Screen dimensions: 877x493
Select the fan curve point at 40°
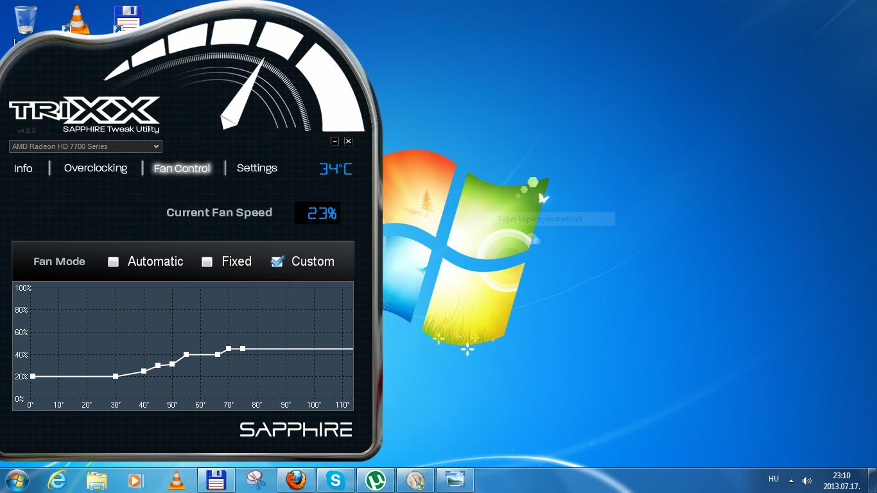[x=144, y=371]
